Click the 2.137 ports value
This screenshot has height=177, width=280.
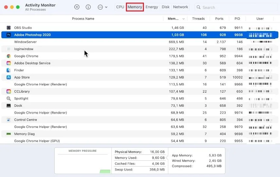[221, 42]
